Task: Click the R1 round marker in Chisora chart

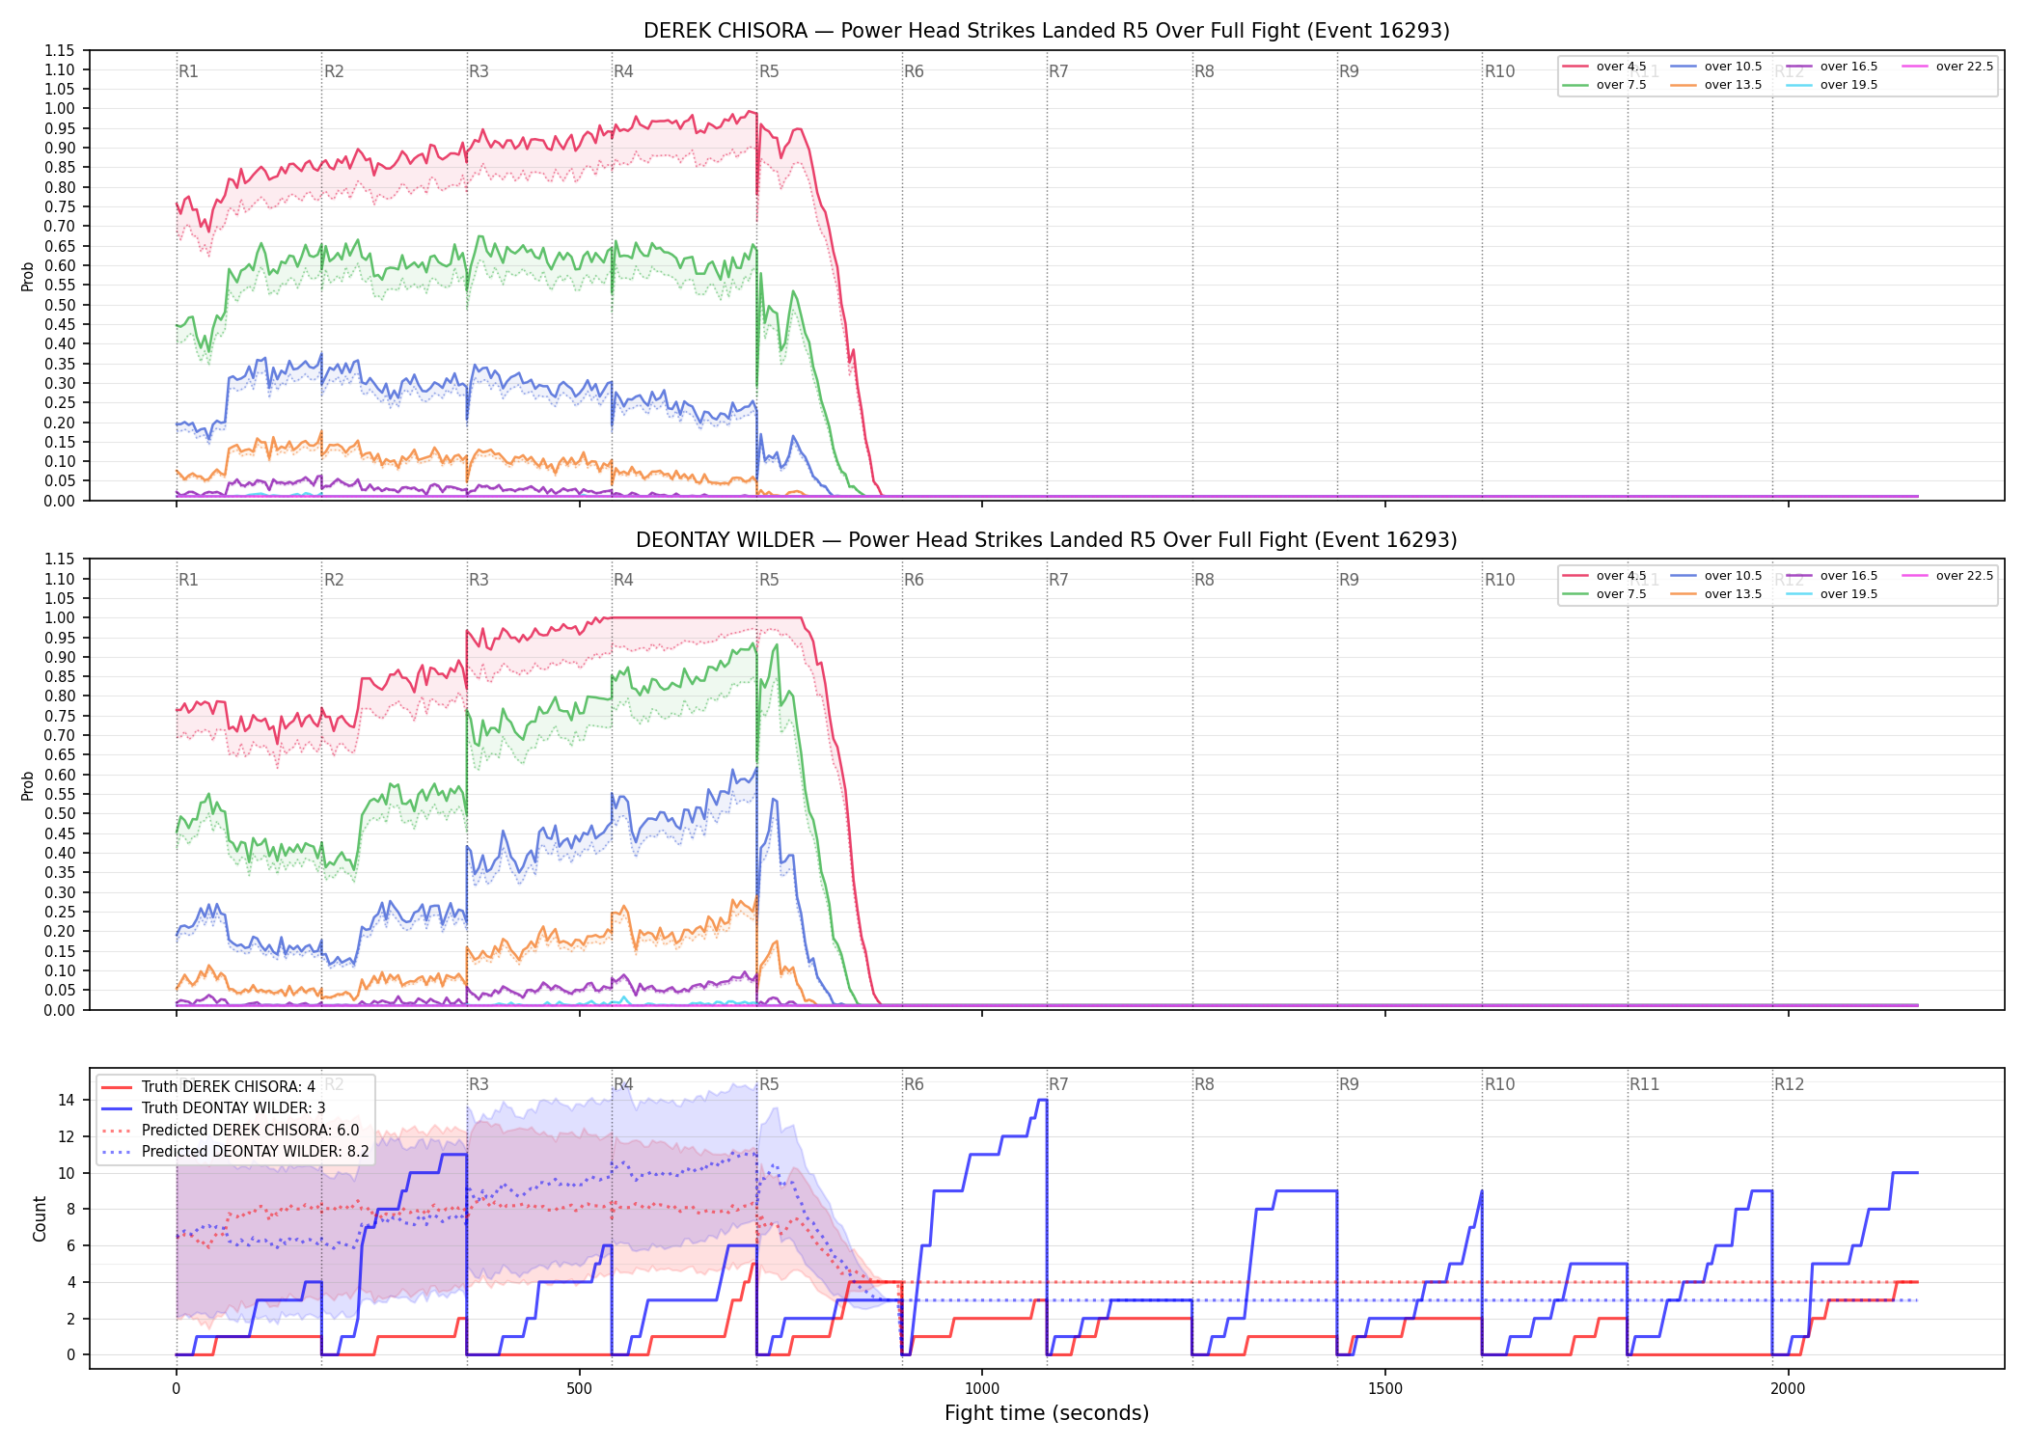Action: tap(188, 71)
